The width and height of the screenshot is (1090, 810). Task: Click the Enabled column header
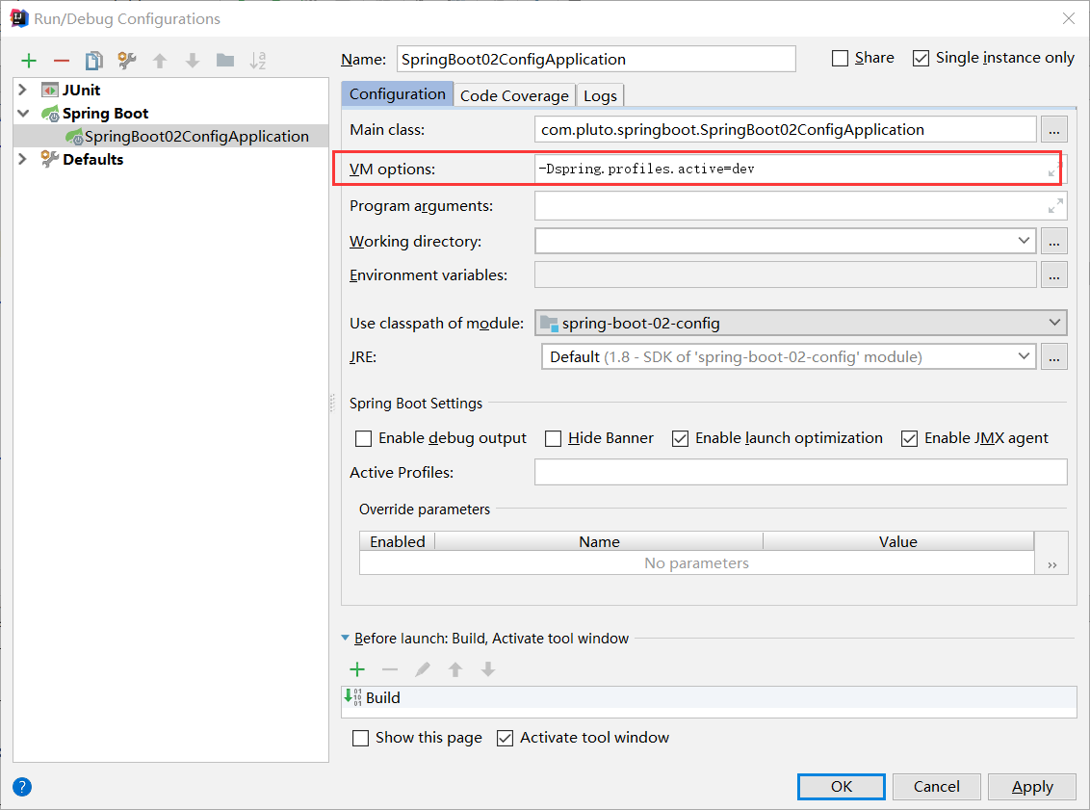point(397,541)
